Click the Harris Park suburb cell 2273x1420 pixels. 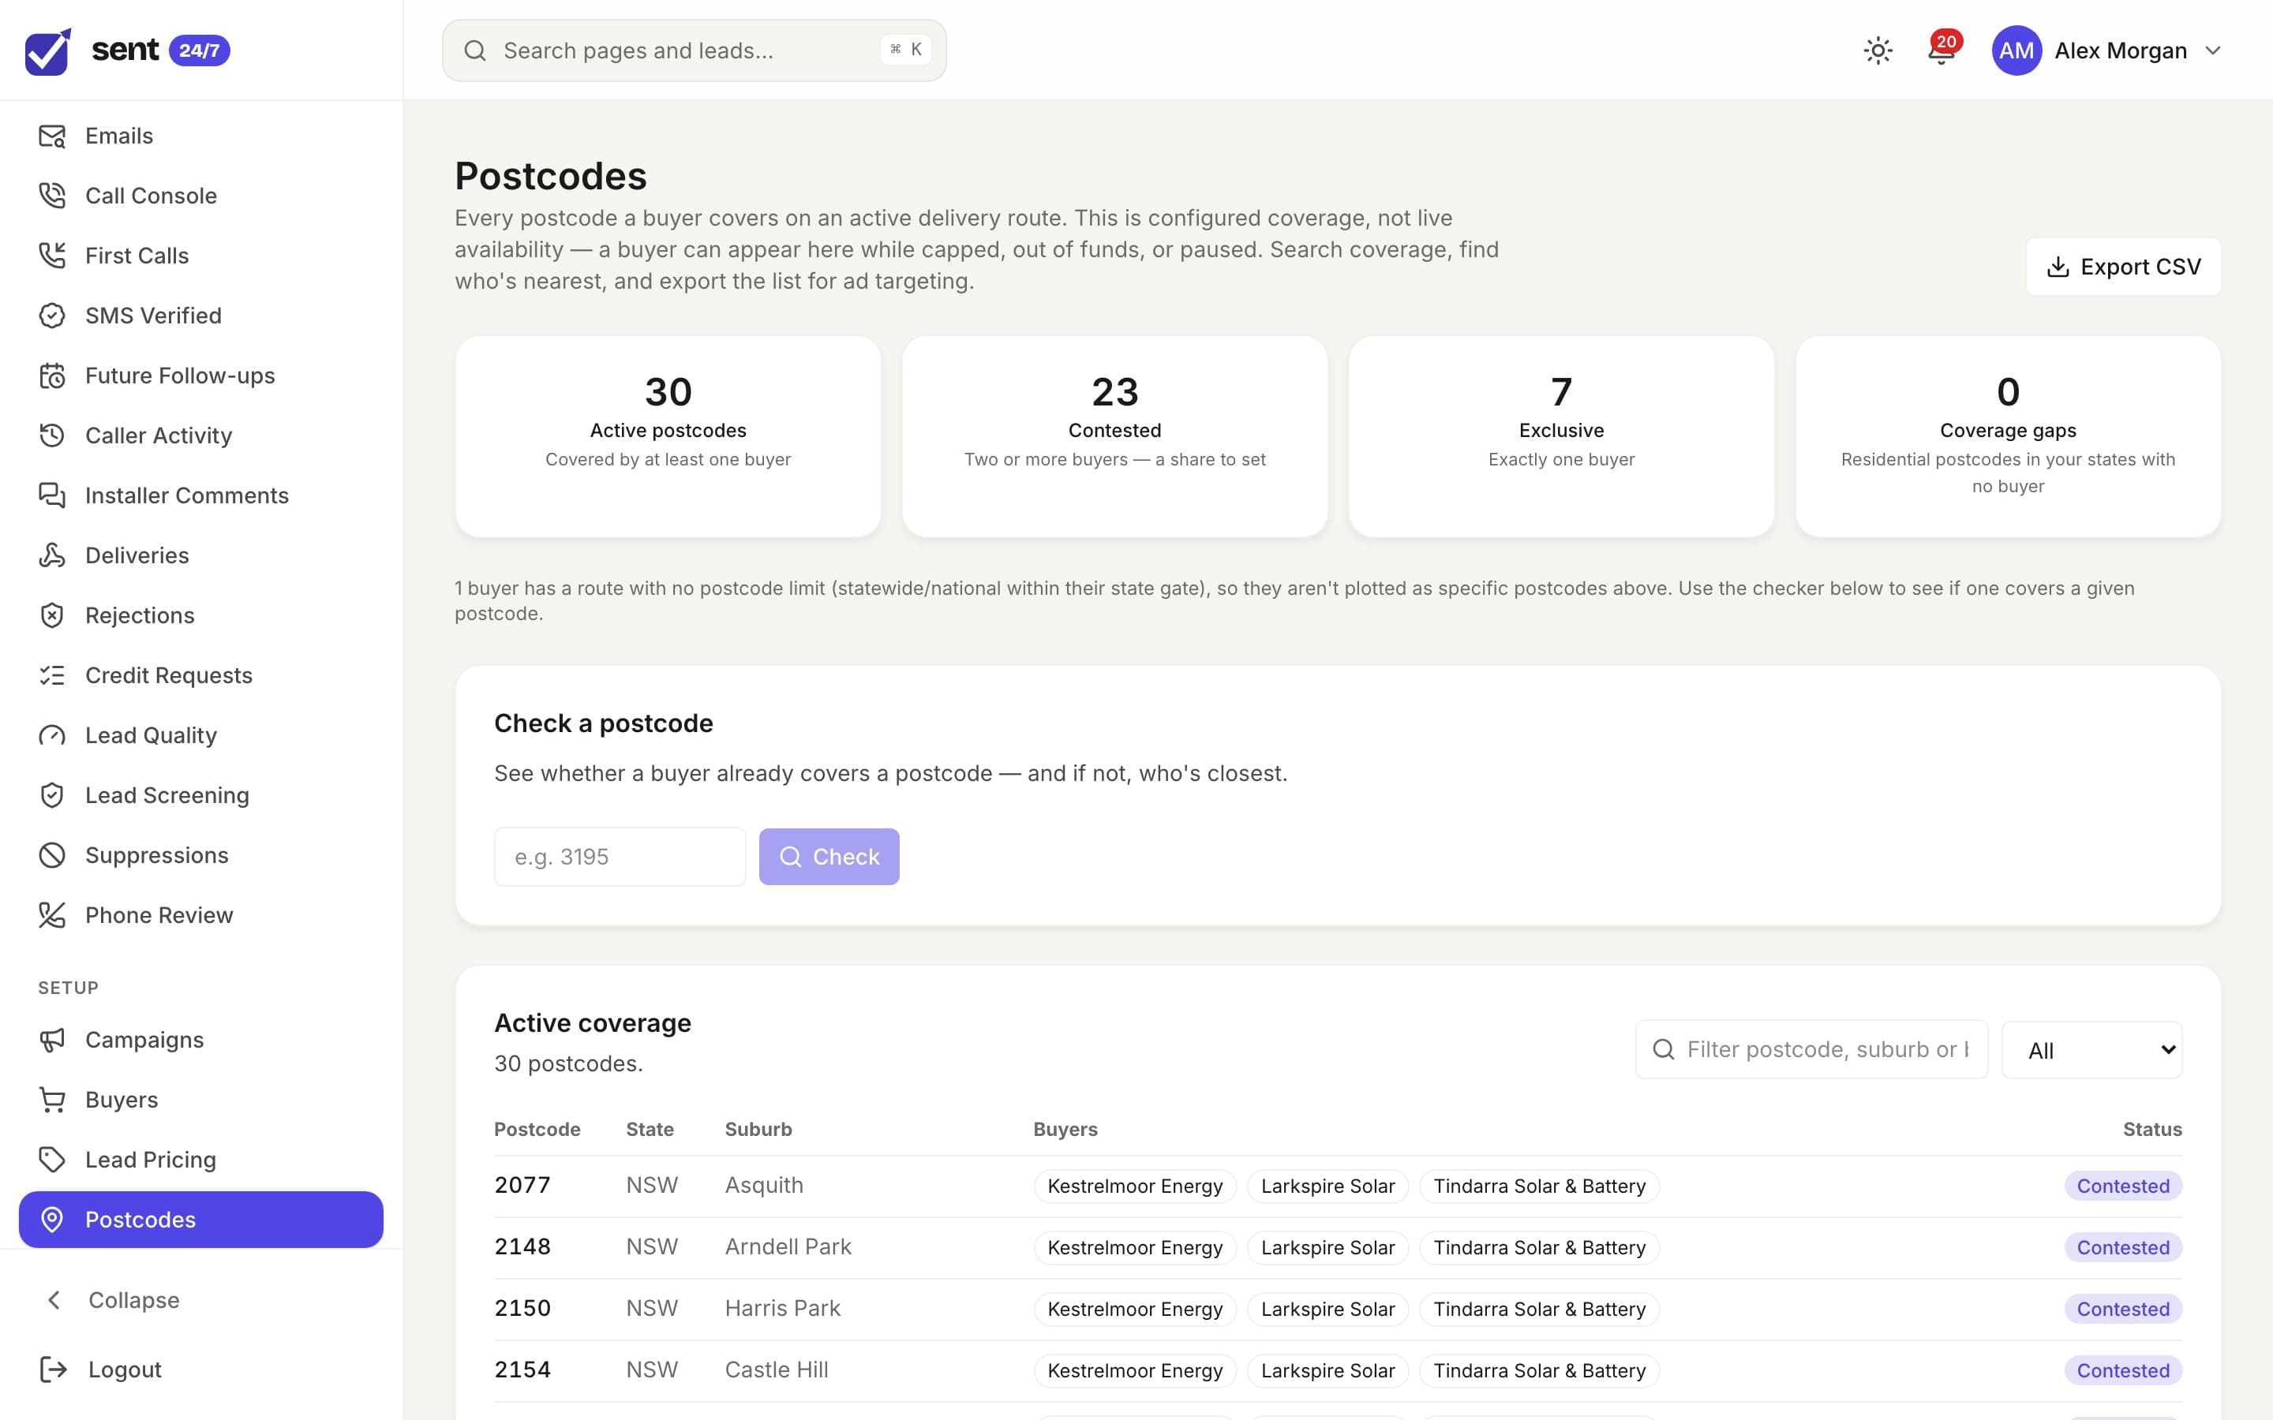[782, 1308]
